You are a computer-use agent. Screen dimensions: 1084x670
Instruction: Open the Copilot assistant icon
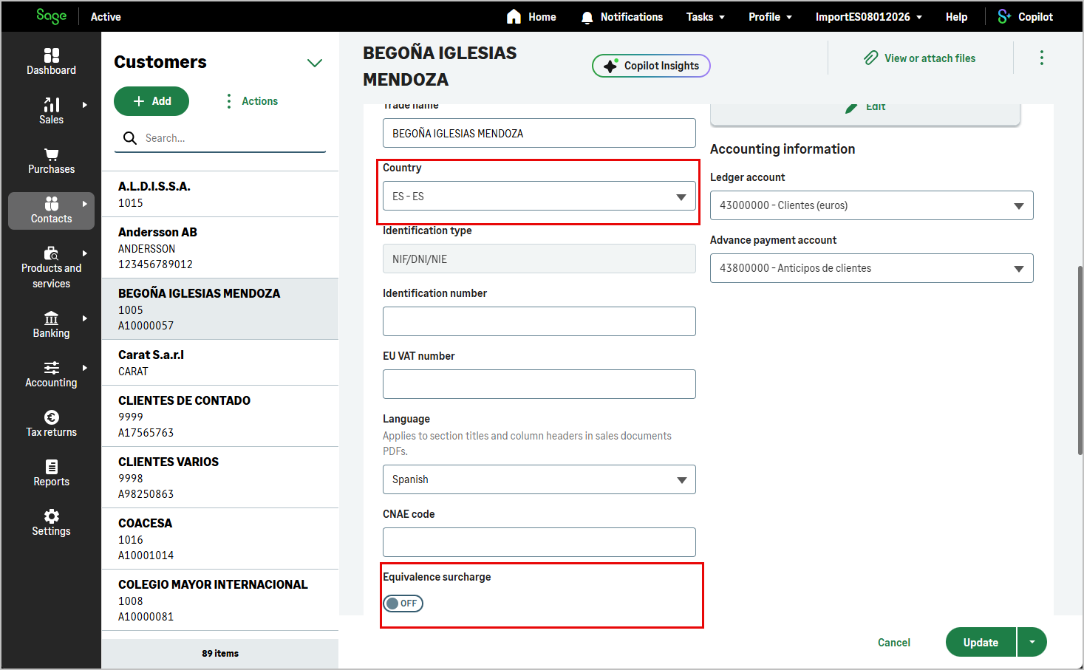[1004, 16]
